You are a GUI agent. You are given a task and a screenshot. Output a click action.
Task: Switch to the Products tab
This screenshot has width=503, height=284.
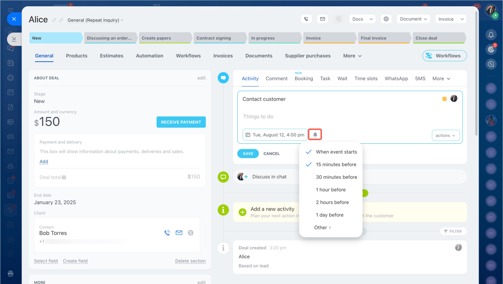pos(77,56)
